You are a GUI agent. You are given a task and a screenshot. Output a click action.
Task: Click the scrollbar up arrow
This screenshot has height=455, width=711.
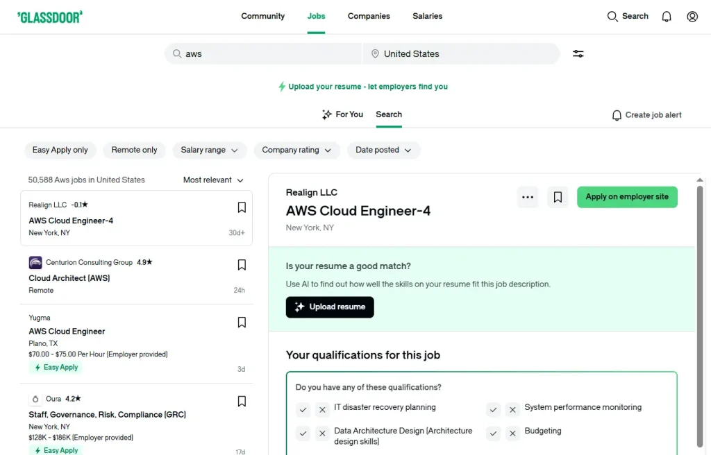pyautogui.click(x=700, y=180)
